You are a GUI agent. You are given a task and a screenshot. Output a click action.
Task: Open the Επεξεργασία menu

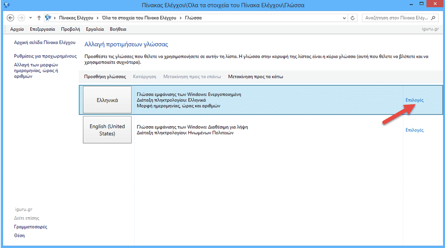click(42, 29)
